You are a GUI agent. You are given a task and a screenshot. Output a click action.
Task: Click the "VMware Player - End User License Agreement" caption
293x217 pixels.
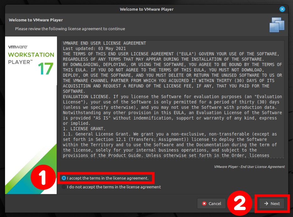(250, 167)
